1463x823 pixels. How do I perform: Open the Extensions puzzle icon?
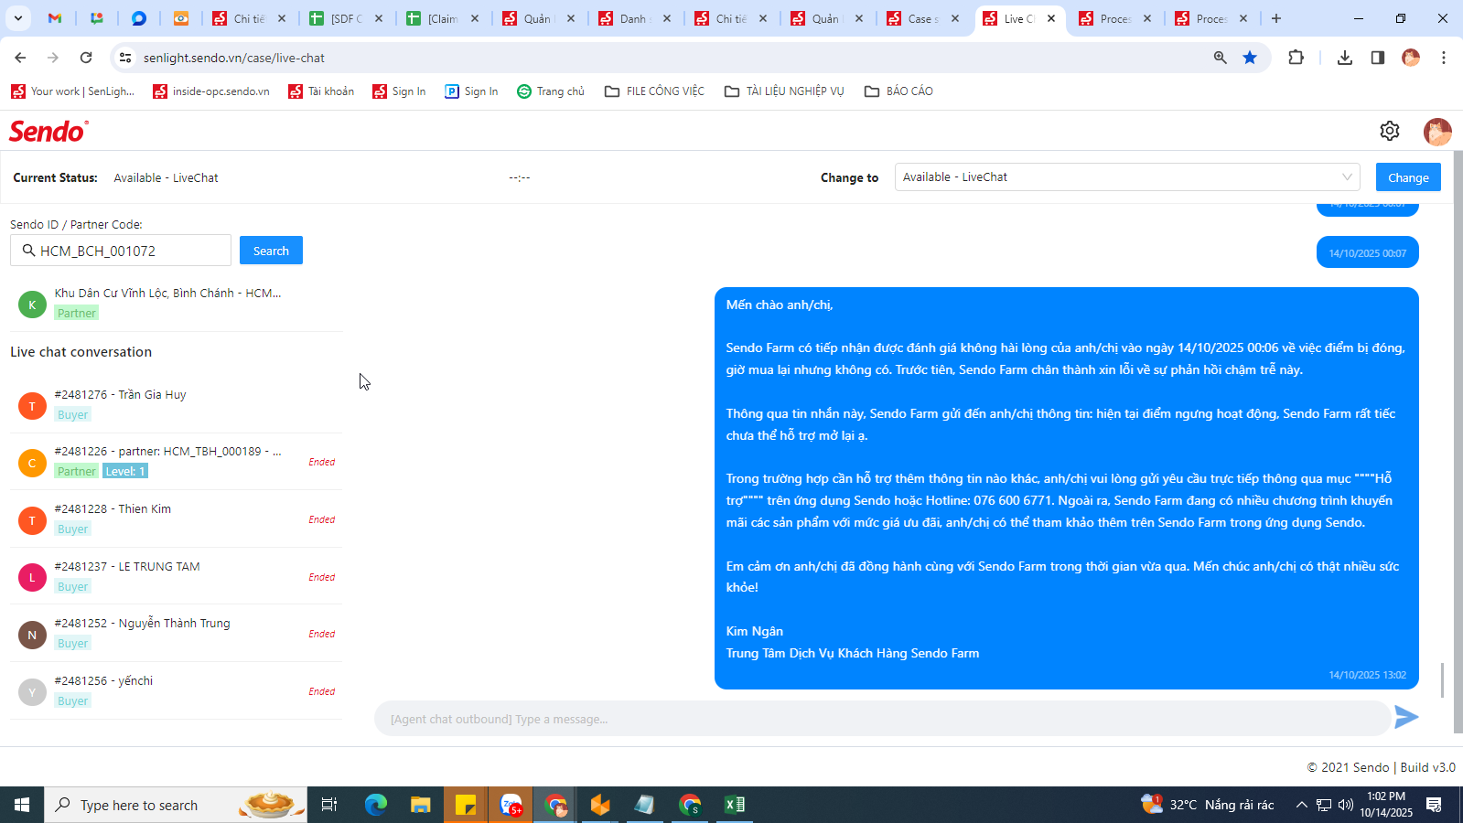click(1296, 58)
